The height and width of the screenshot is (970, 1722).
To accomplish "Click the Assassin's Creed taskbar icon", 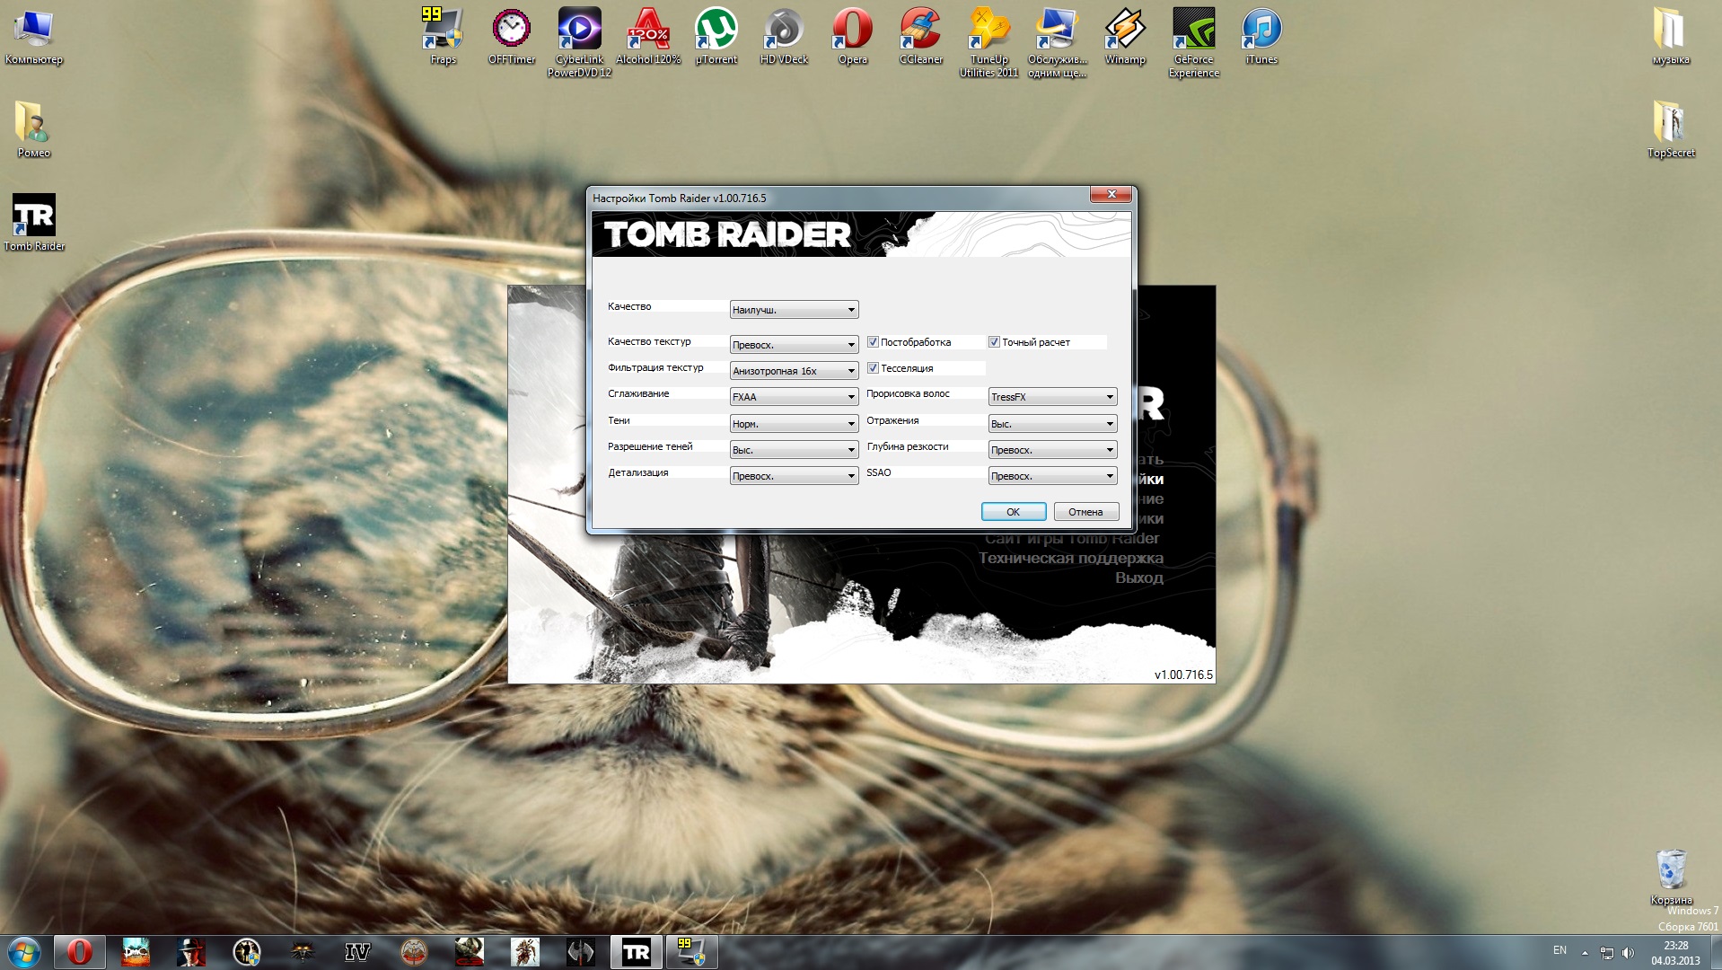I will point(524,952).
